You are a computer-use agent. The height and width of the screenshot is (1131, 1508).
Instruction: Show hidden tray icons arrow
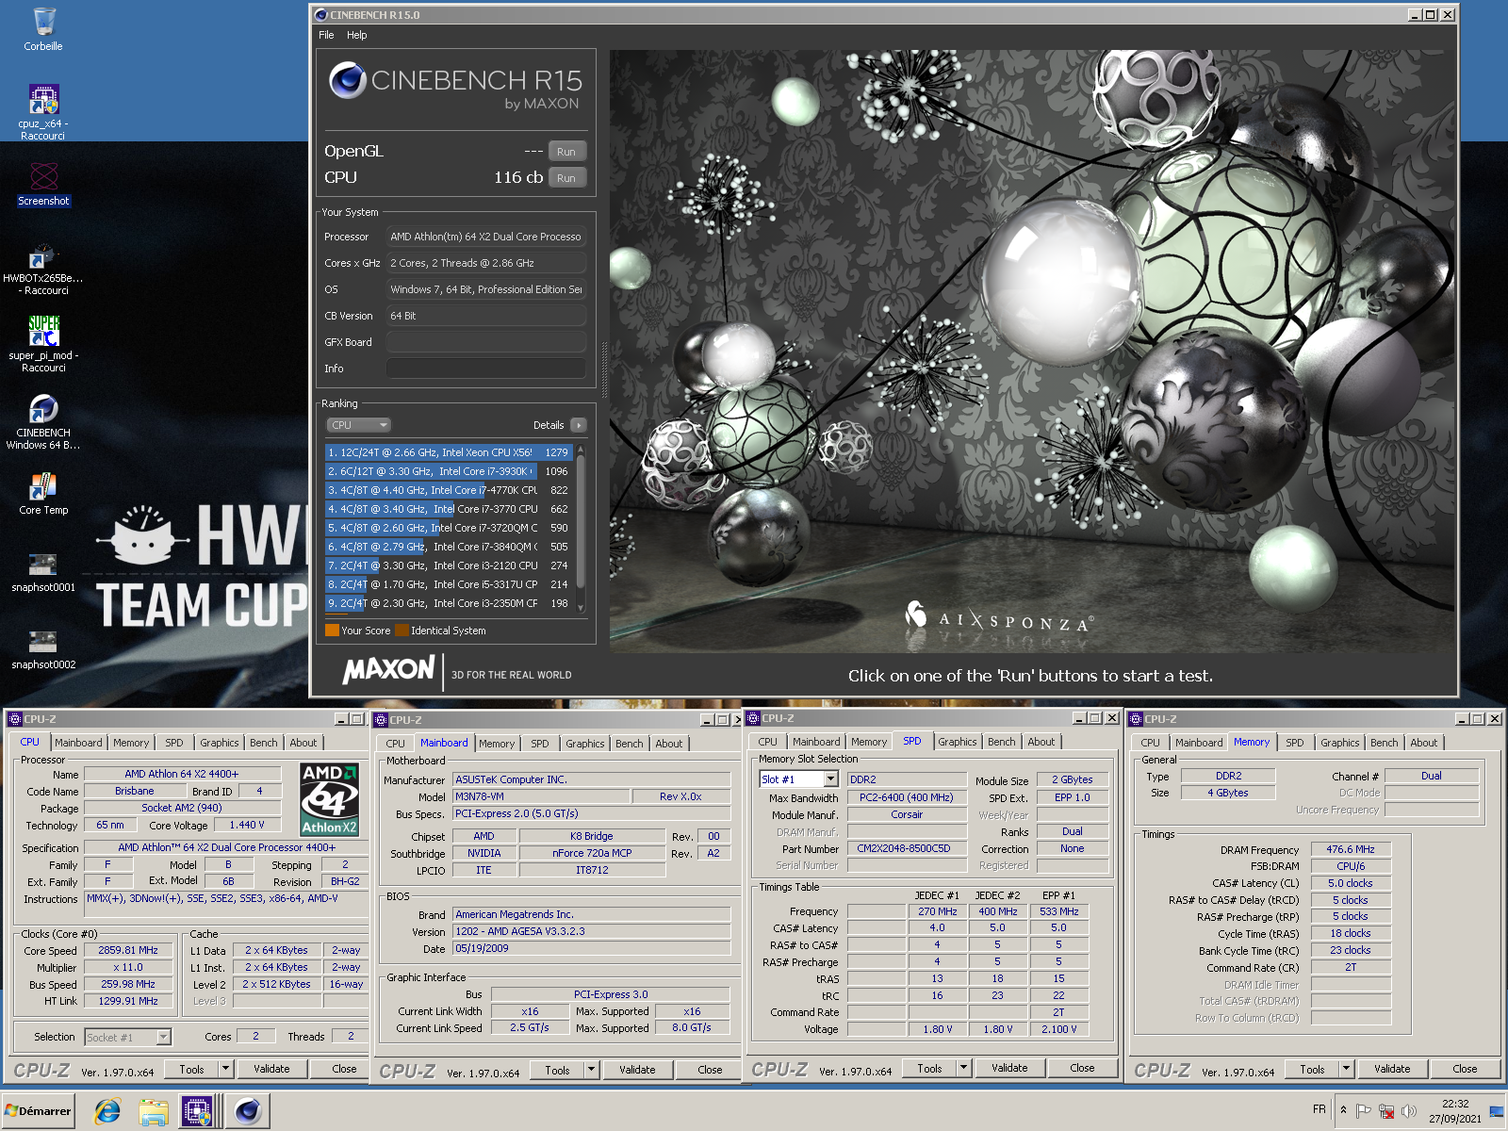(x=1343, y=1110)
